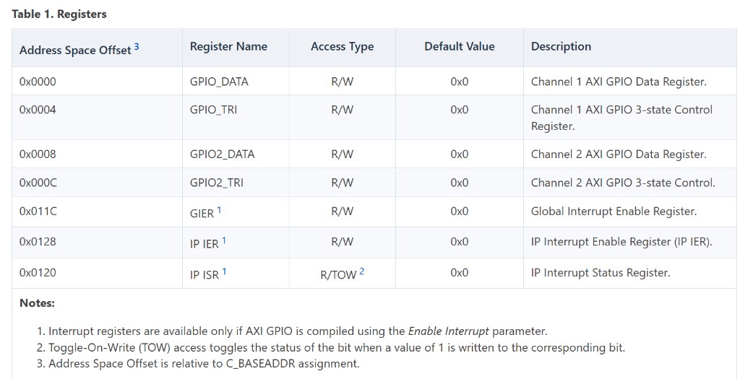Click the Table 1. Registers title

coord(59,14)
